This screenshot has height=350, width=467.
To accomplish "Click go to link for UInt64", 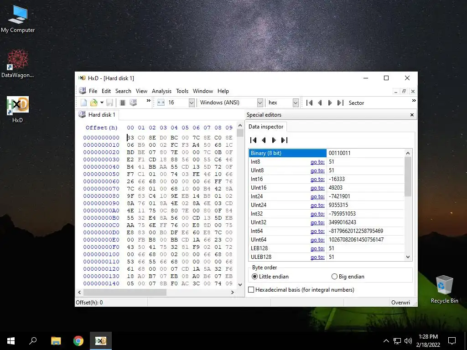I will click(317, 240).
